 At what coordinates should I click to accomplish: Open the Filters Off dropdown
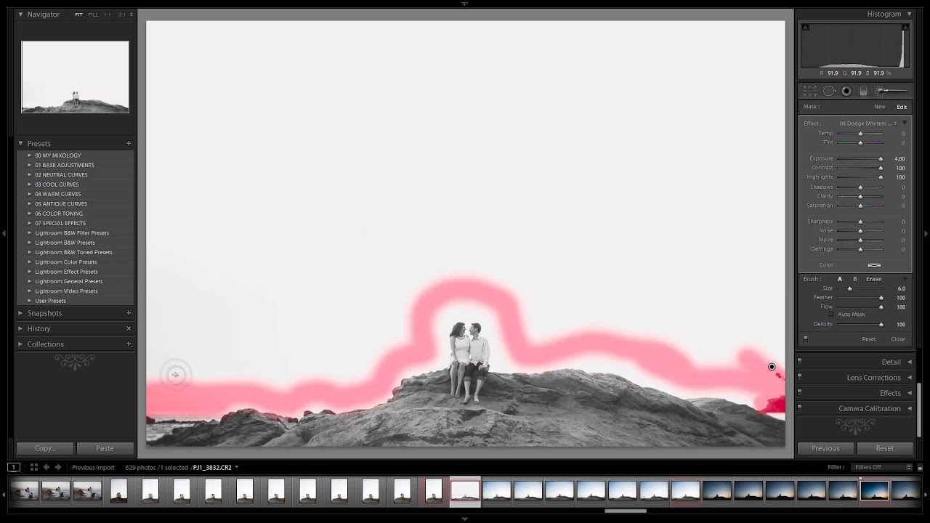point(883,467)
